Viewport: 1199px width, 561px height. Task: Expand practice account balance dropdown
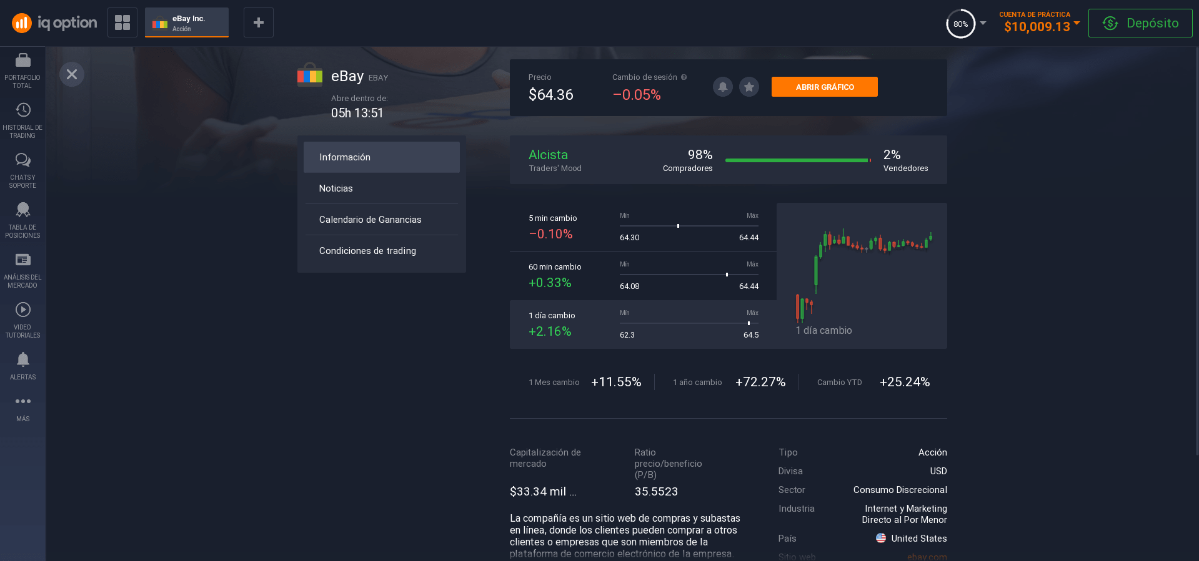pyautogui.click(x=1077, y=23)
